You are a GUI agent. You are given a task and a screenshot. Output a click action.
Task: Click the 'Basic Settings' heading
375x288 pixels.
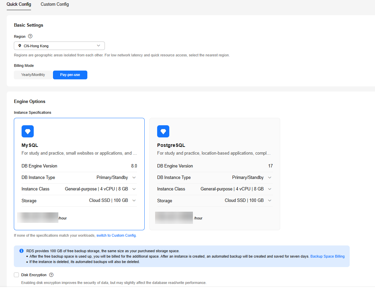(29, 25)
